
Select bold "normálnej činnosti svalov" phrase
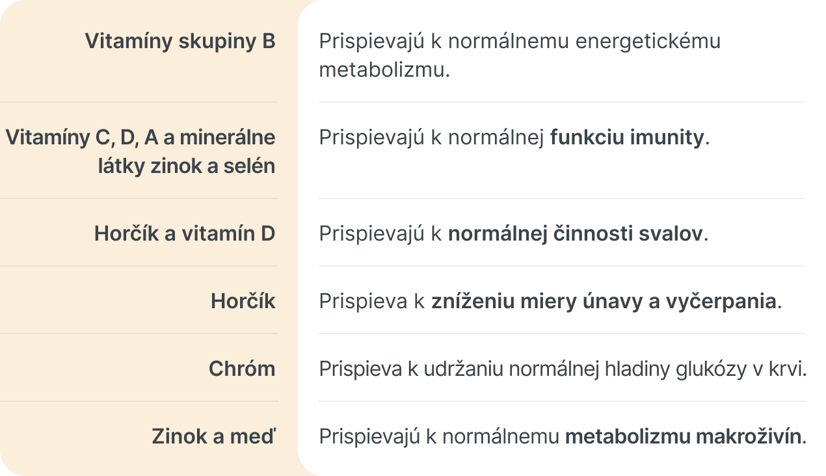pos(576,233)
